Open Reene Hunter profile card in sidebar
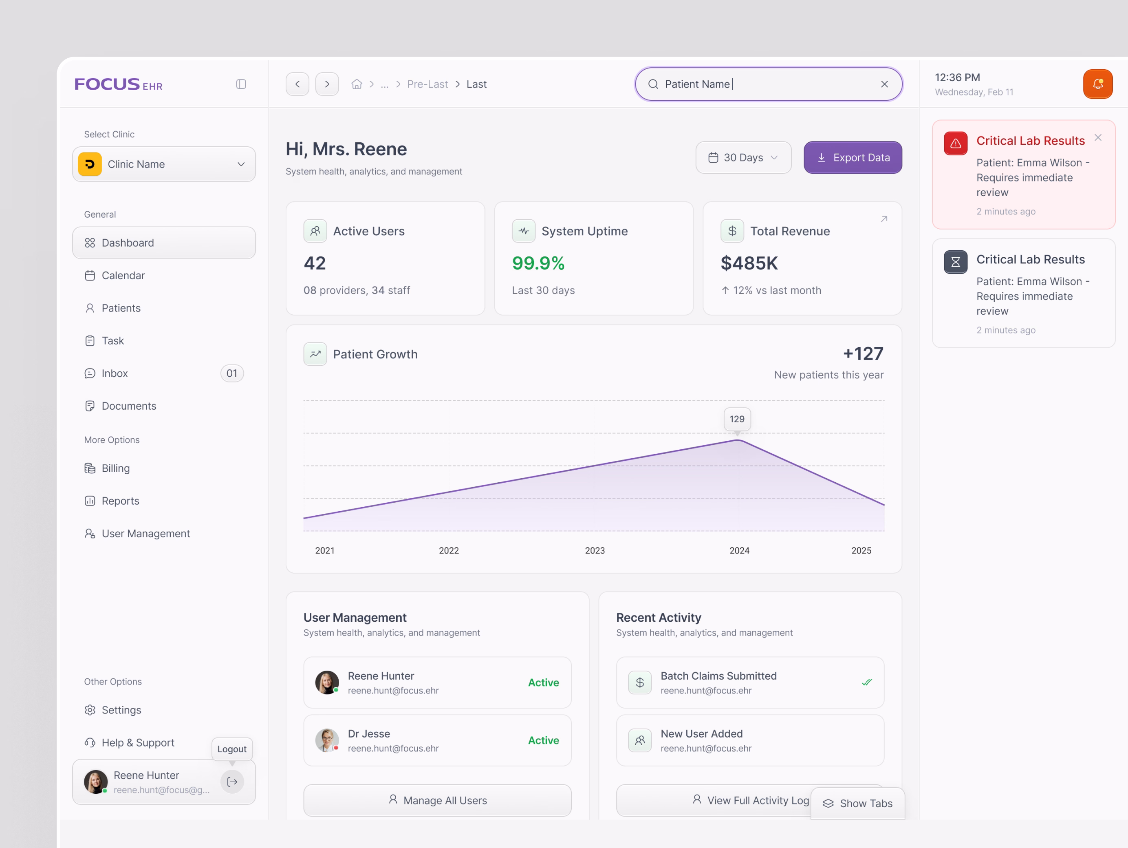Image resolution: width=1128 pixels, height=848 pixels. tap(164, 782)
